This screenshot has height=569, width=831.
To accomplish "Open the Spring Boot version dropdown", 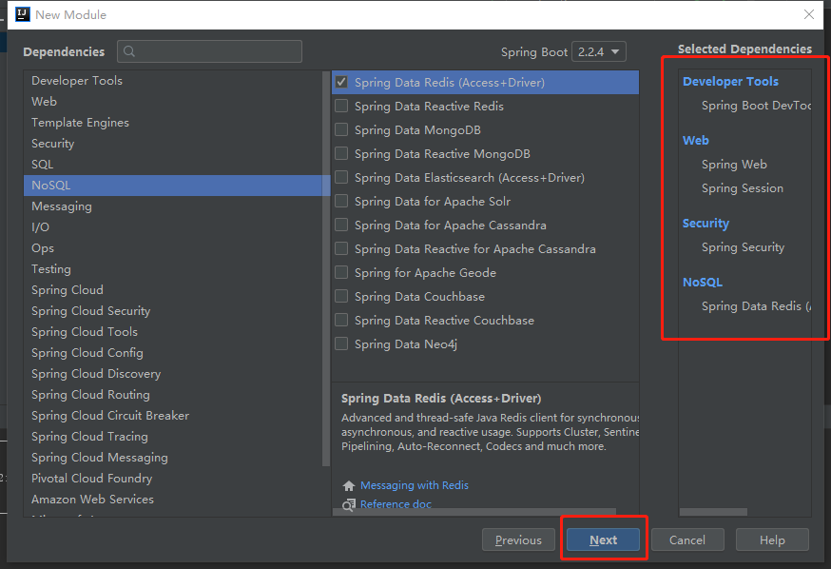I will point(603,51).
